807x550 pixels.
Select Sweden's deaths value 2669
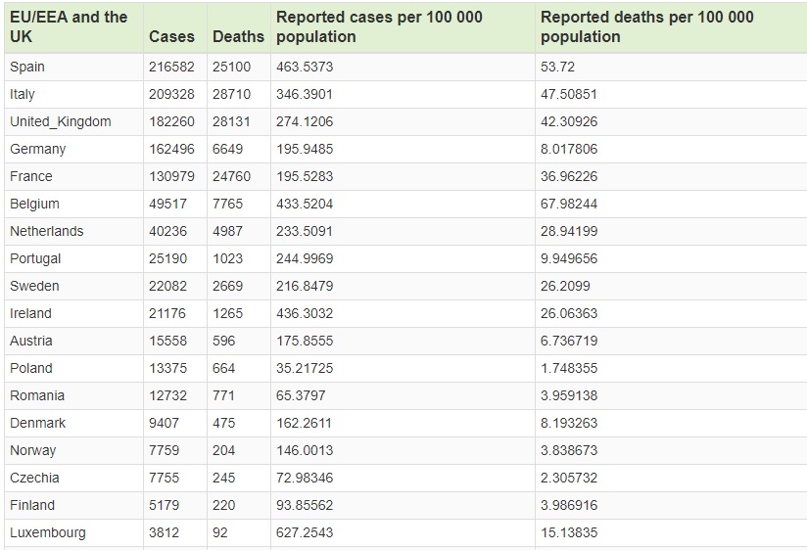pos(227,286)
